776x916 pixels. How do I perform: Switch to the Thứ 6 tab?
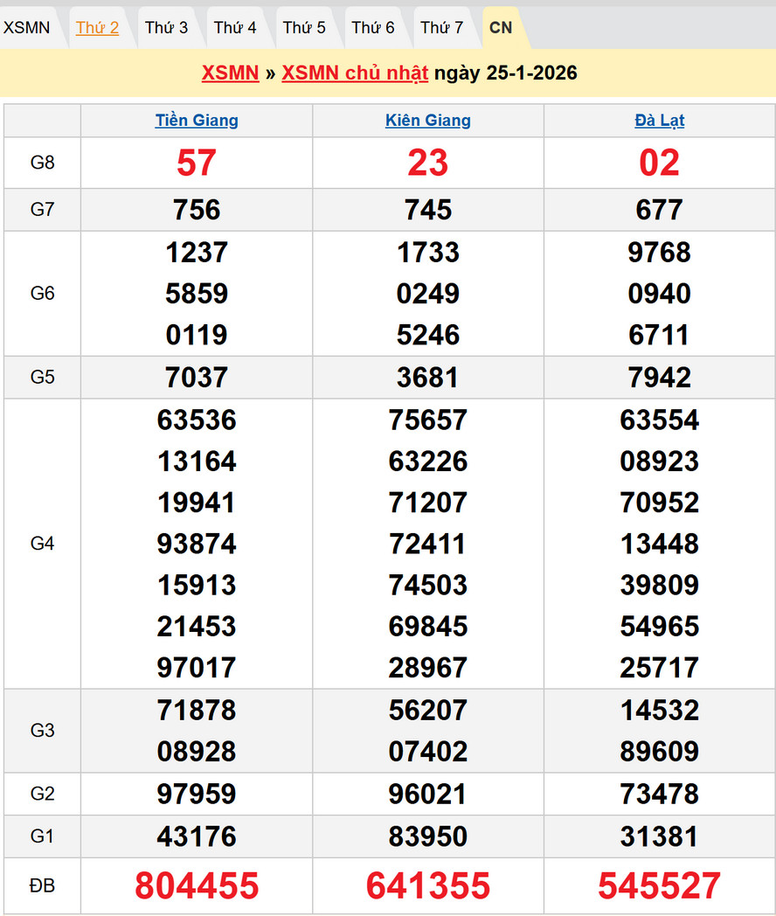373,28
